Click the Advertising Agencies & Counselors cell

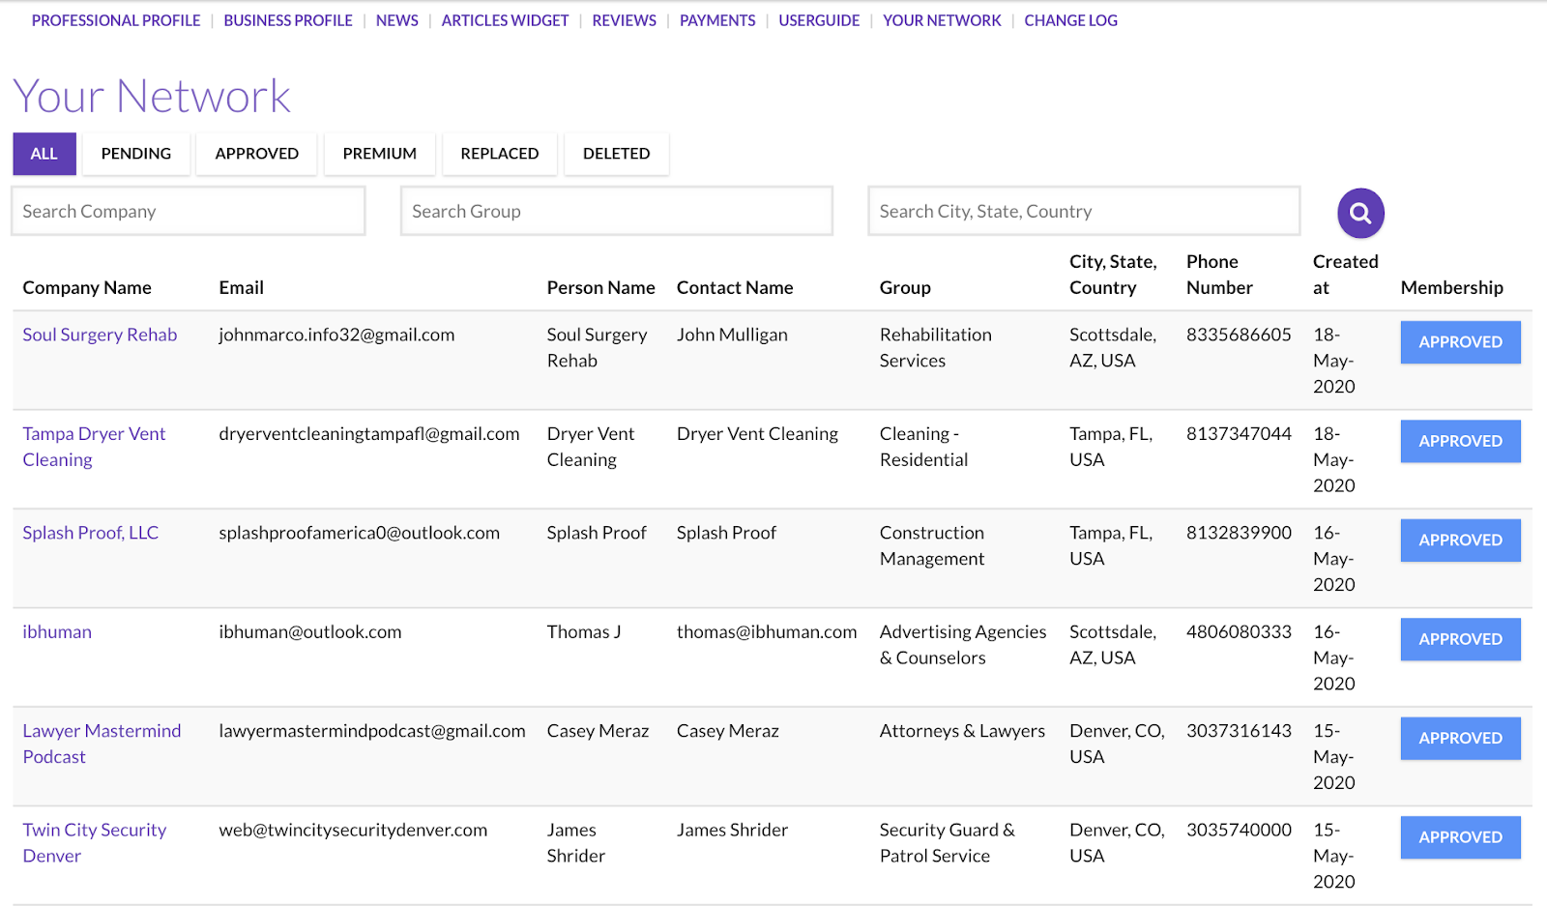(x=963, y=644)
